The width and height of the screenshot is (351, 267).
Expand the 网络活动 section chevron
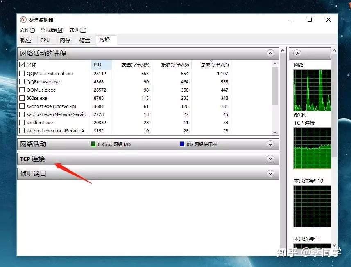click(x=270, y=144)
